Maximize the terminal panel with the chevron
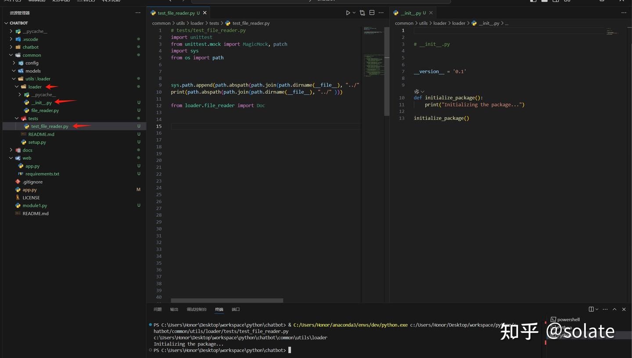Viewport: 632px width, 358px height. click(614, 309)
